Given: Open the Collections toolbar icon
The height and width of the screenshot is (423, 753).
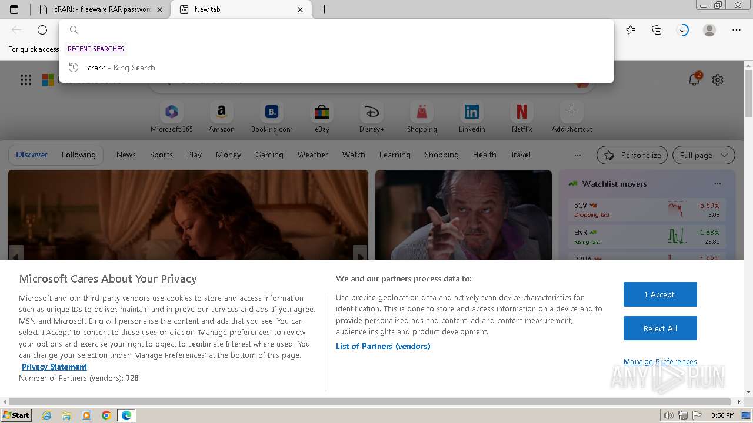Looking at the screenshot, I should pyautogui.click(x=657, y=30).
